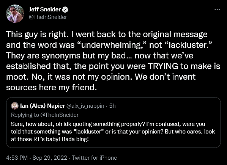227x165 pixels.
Task: Click the verified badge next to Jeff Sneider
Action: 65,10
